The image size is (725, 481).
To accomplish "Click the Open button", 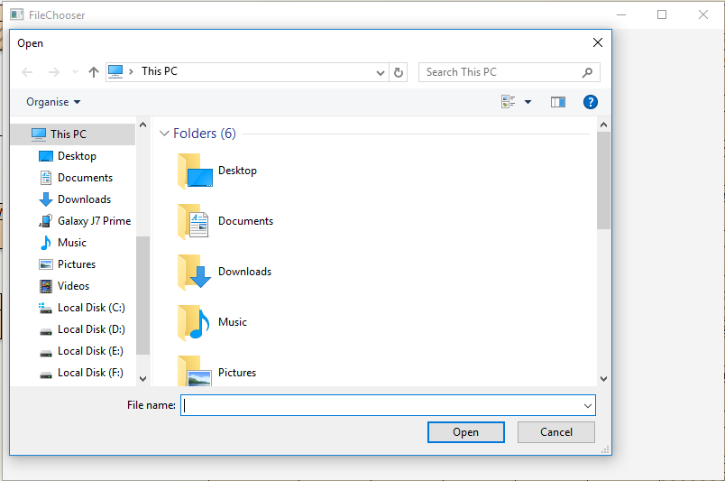I will tap(465, 432).
